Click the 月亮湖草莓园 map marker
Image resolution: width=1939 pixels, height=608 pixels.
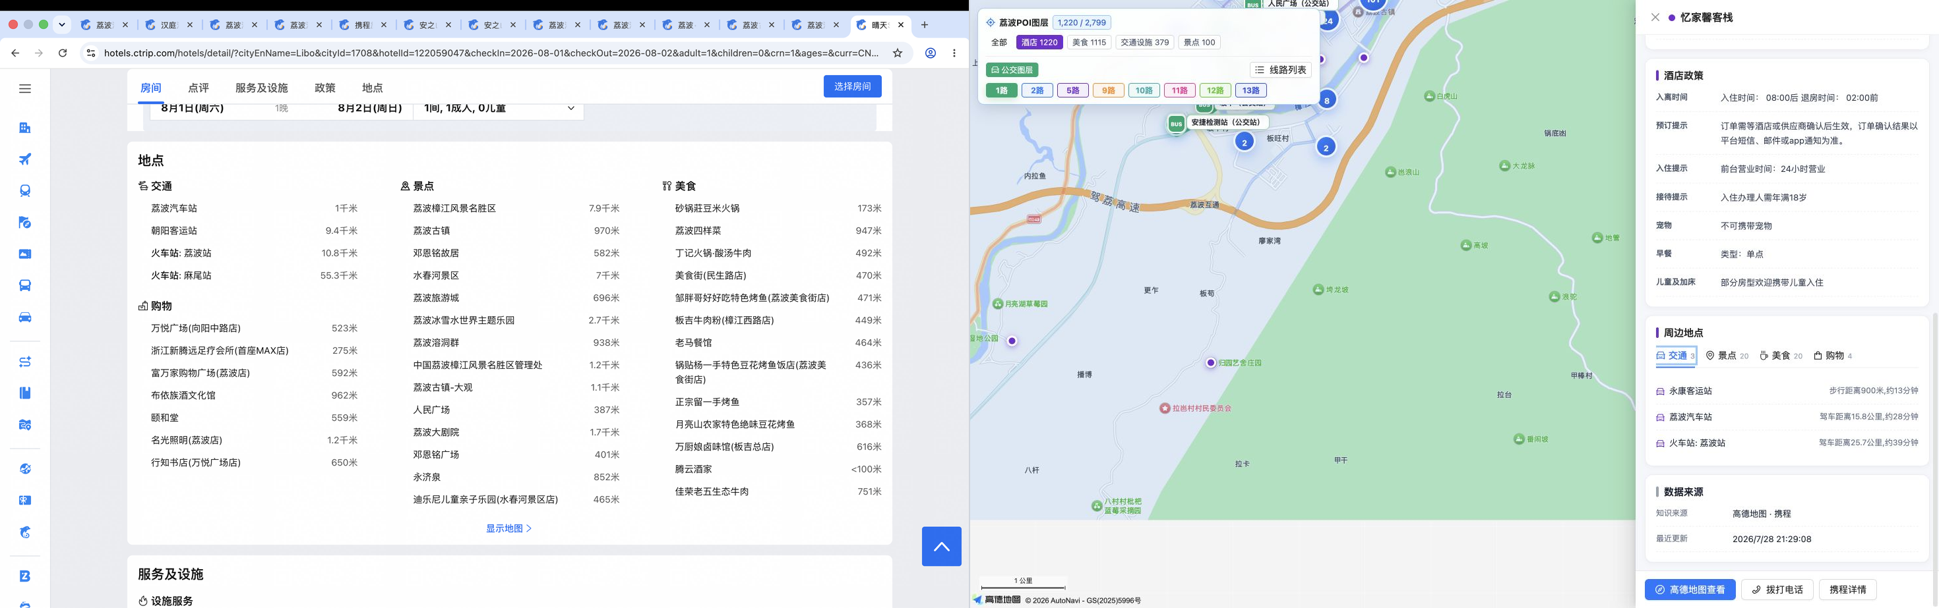pyautogui.click(x=998, y=304)
